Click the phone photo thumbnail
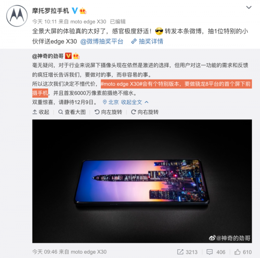The image size is (260, 258). (142, 181)
